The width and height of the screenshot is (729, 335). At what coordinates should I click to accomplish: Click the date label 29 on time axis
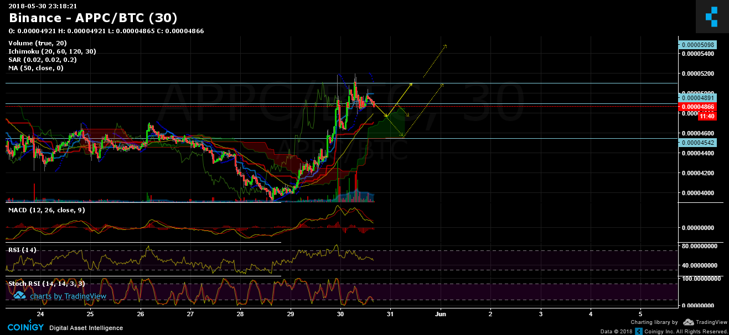pos(291,313)
